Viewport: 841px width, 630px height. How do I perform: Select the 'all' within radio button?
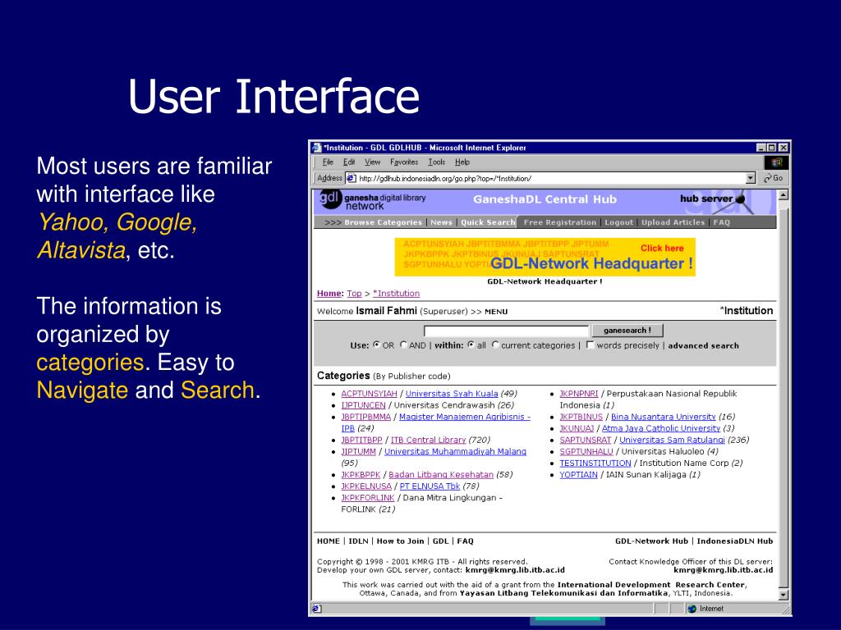(471, 345)
